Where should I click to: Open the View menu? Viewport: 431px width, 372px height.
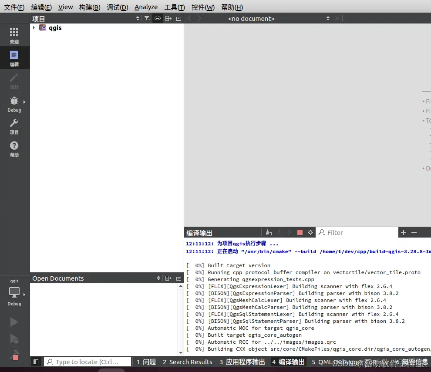click(x=65, y=7)
